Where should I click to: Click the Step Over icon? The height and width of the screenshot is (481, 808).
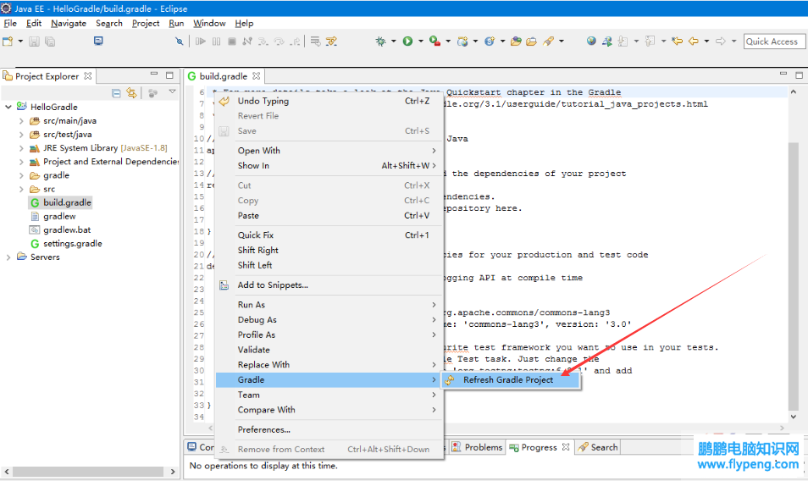(279, 41)
